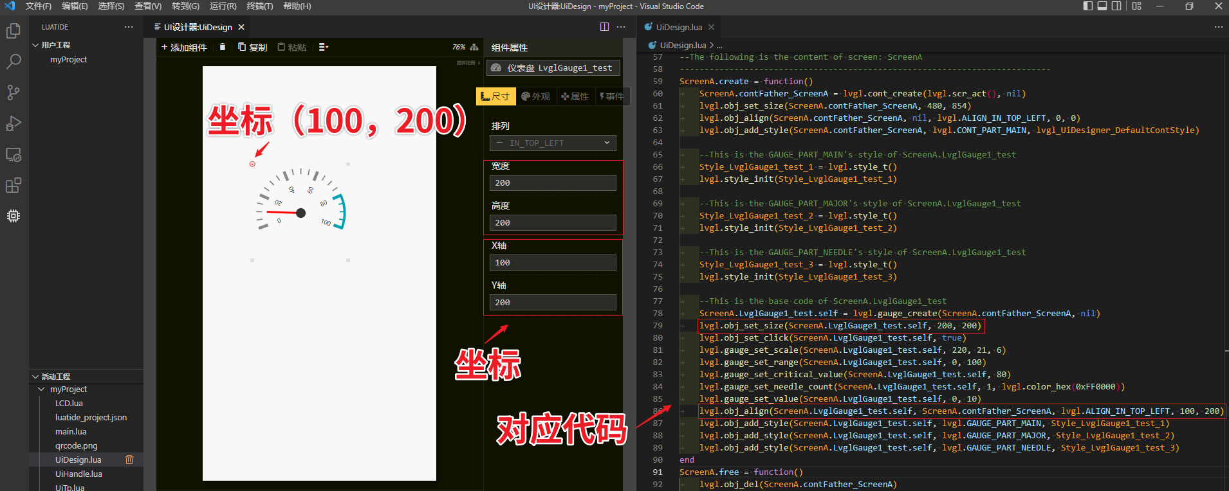Toggle the primary side bar visibility
This screenshot has height=491, width=1229.
pos(1088,6)
